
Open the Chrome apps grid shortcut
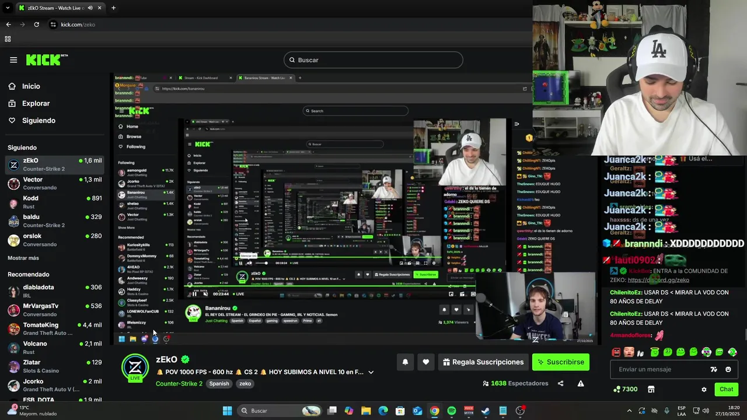[8, 39]
